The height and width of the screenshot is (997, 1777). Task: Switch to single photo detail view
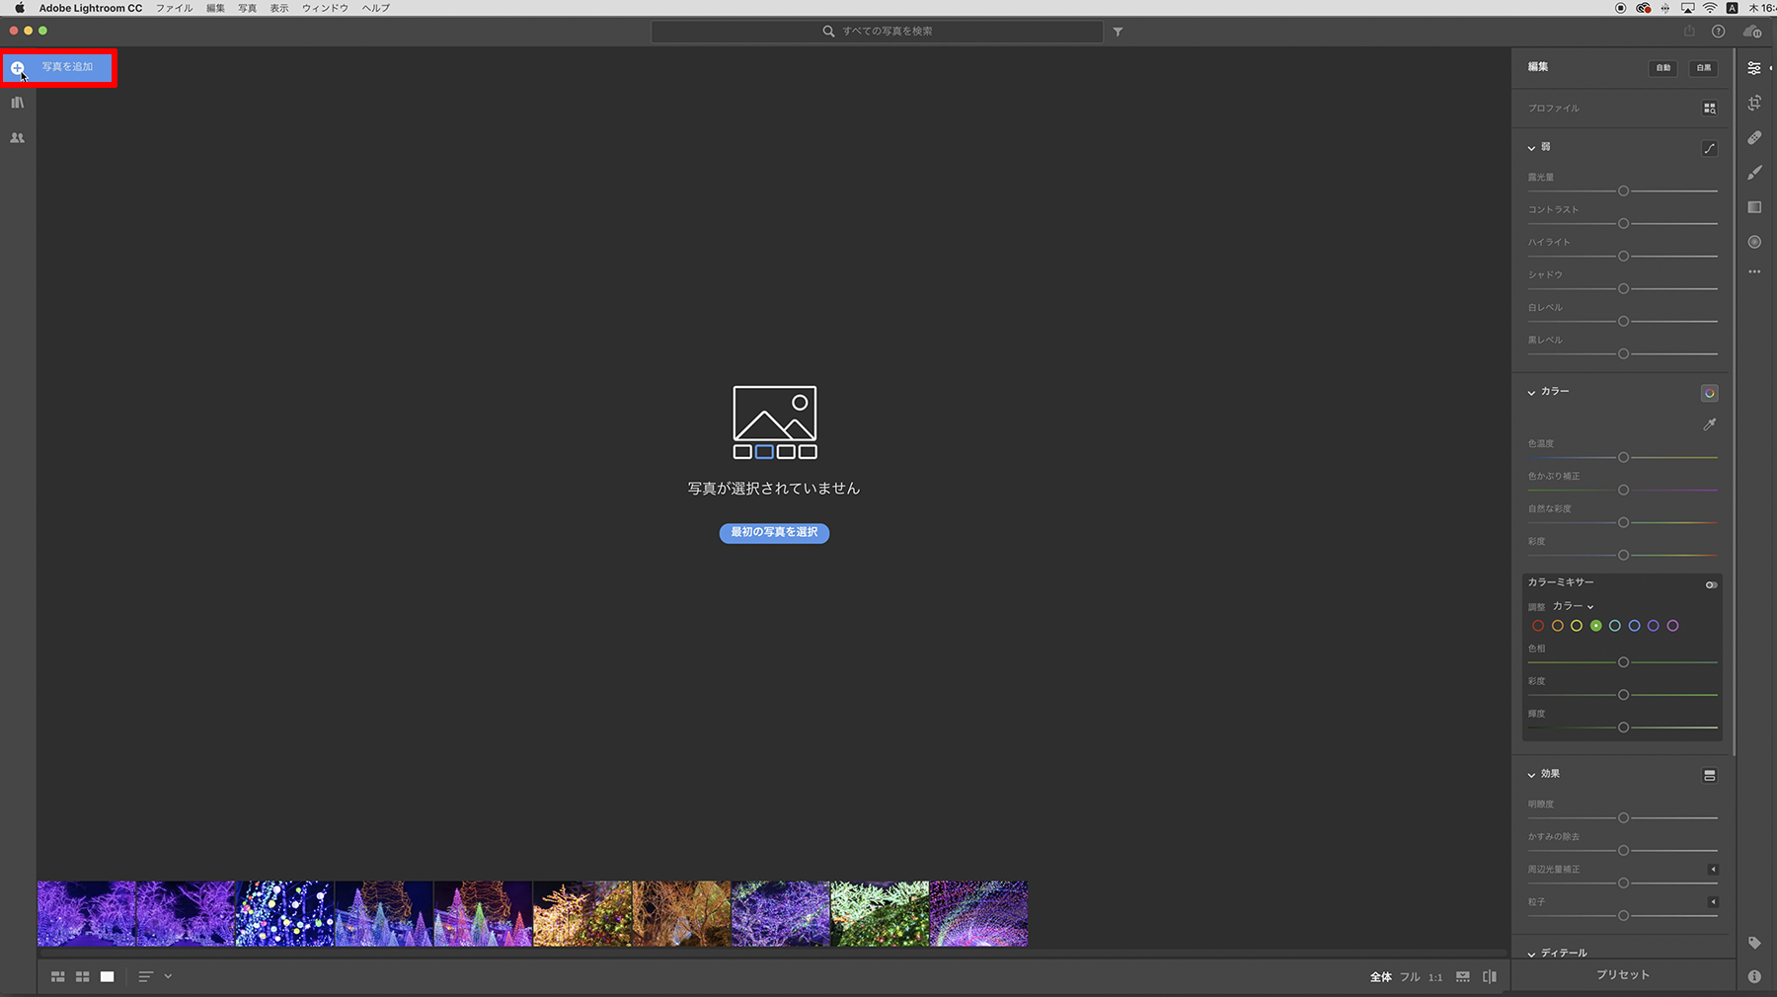[x=108, y=976]
